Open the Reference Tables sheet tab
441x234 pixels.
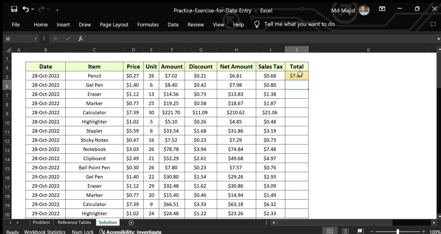74,222
